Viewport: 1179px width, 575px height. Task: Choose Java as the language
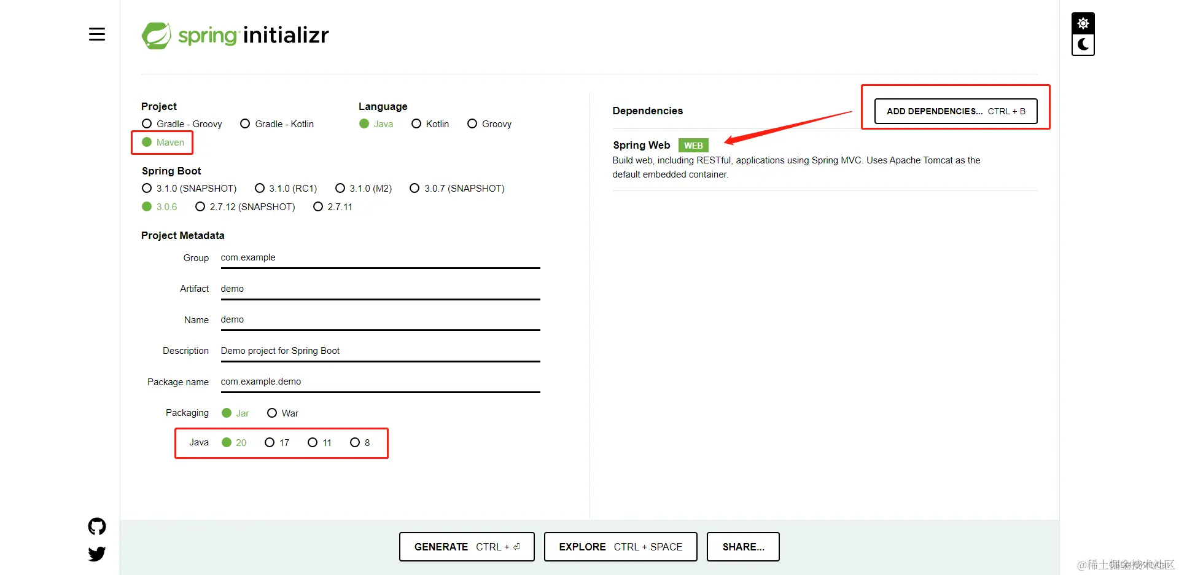click(376, 124)
